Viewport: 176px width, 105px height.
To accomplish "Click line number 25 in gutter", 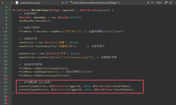I will click(x=5, y=86).
